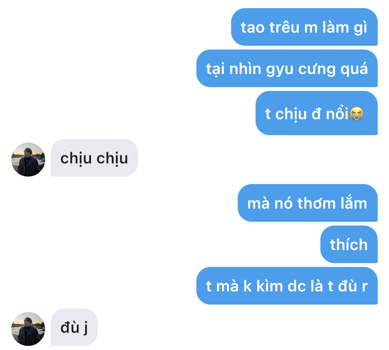Screen dimensions: 389x350
Task: Click the word "nổi" before the emoji
Action: pos(337,113)
